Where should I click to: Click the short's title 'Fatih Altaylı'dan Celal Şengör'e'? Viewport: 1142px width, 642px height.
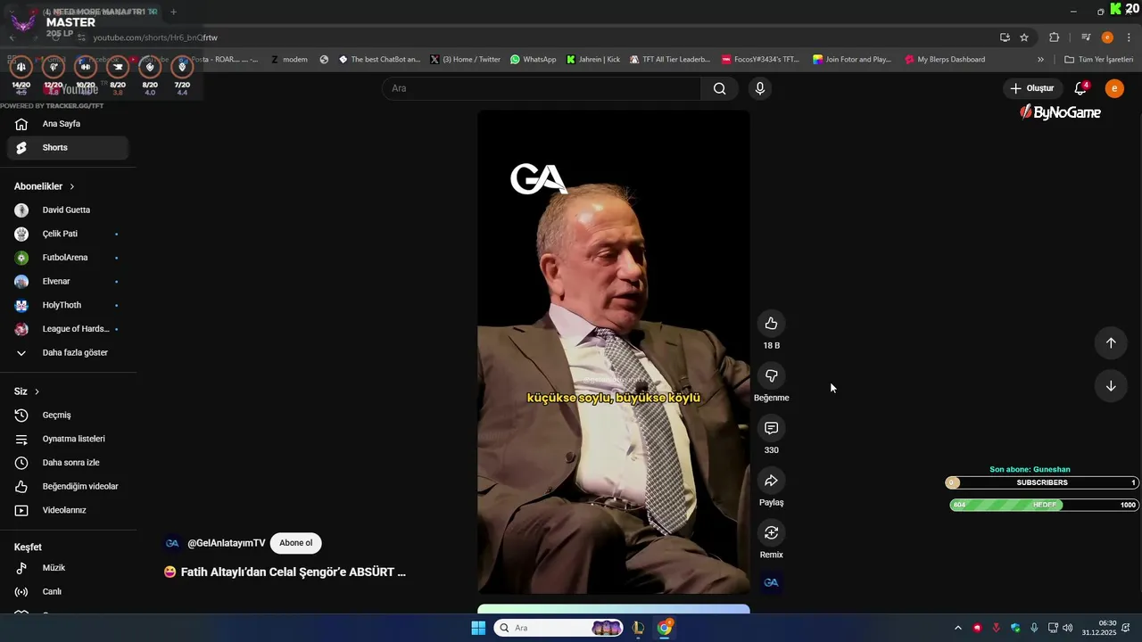[293, 572]
